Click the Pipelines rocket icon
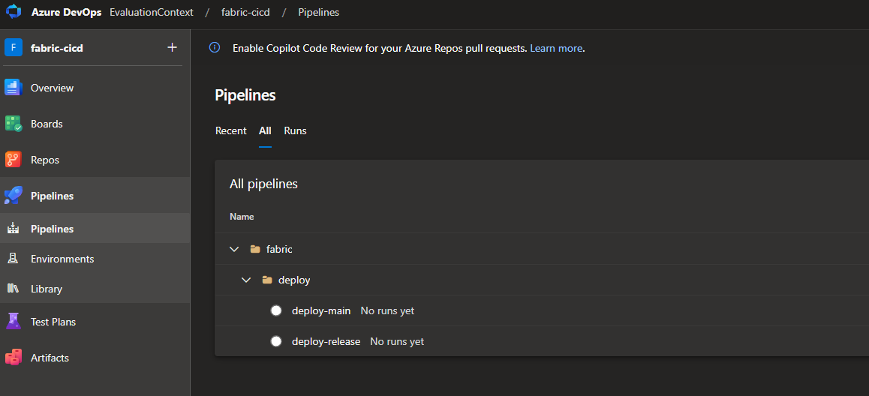Image resolution: width=869 pixels, height=396 pixels. point(13,196)
